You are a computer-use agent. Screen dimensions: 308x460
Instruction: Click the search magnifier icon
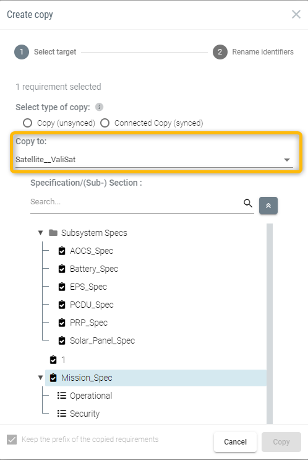tap(248, 202)
